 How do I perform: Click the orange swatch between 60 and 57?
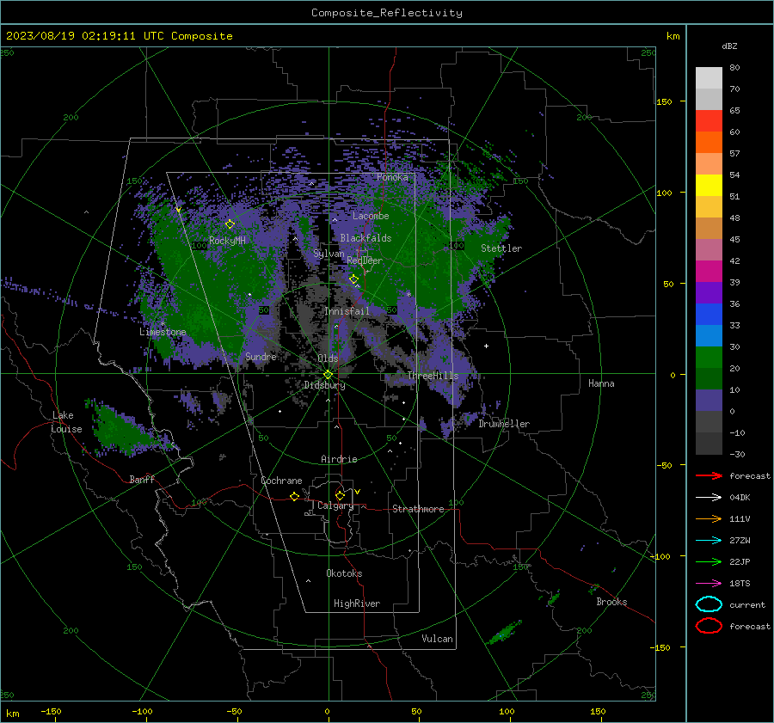(x=709, y=143)
